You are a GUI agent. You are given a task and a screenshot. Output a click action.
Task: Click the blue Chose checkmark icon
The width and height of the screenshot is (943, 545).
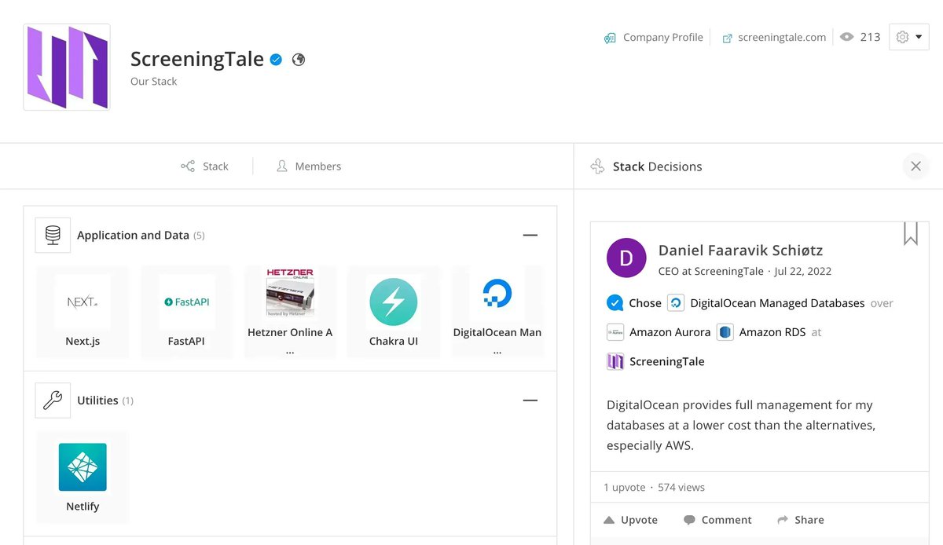pyautogui.click(x=615, y=303)
